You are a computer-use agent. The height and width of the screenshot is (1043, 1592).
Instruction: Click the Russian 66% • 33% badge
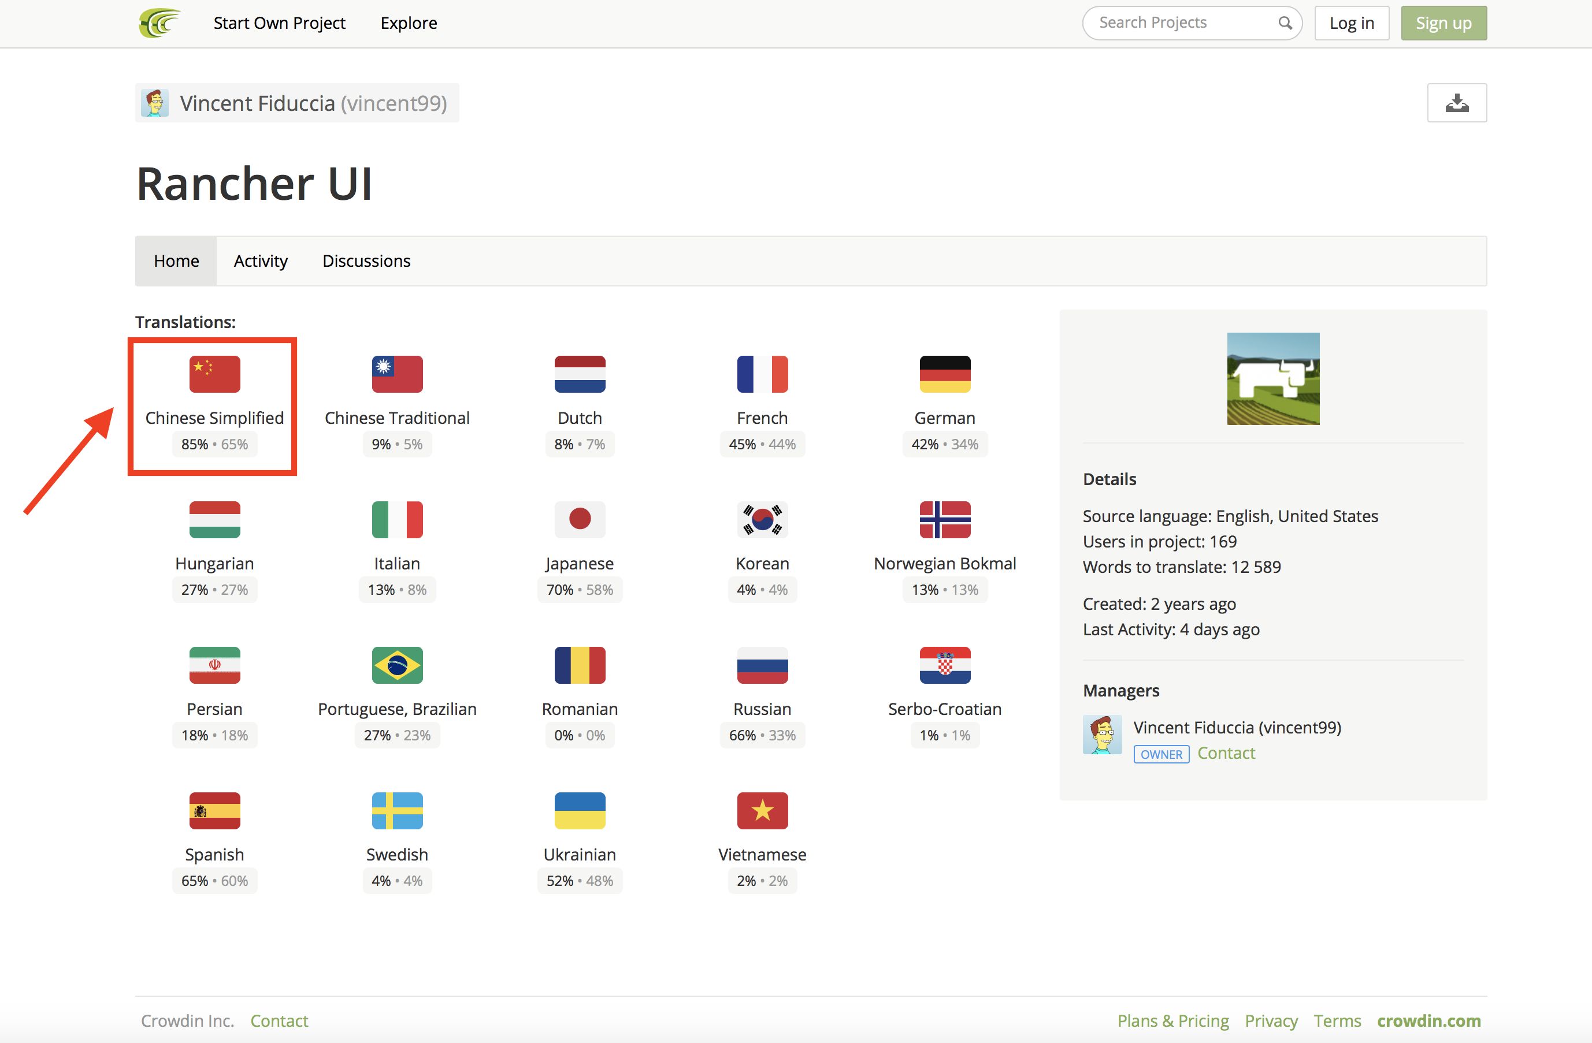point(763,735)
